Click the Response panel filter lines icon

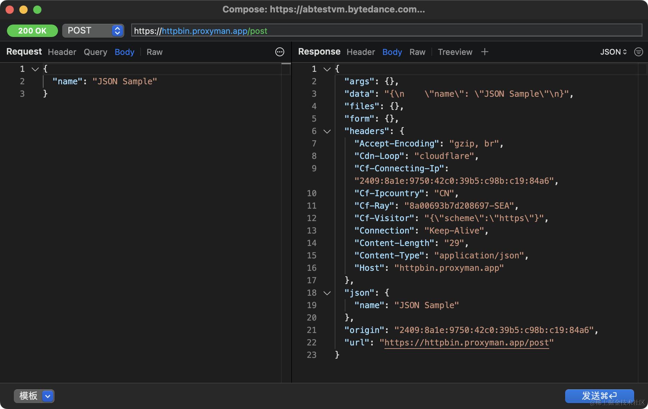click(638, 52)
